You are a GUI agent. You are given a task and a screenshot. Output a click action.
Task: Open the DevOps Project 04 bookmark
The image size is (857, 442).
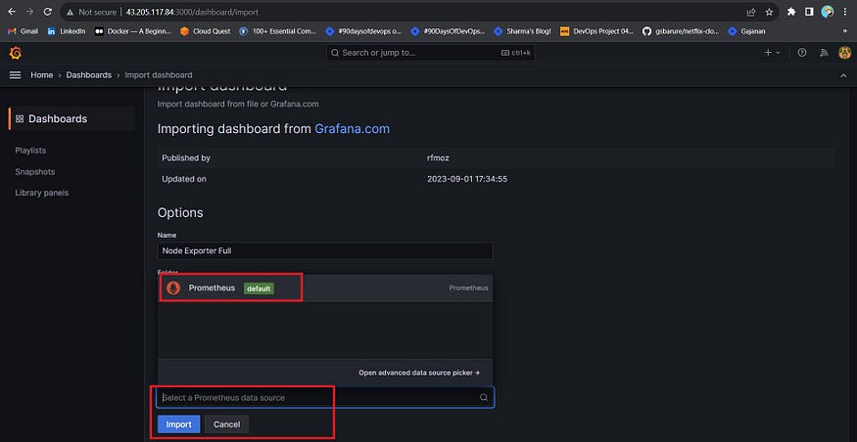[596, 31]
